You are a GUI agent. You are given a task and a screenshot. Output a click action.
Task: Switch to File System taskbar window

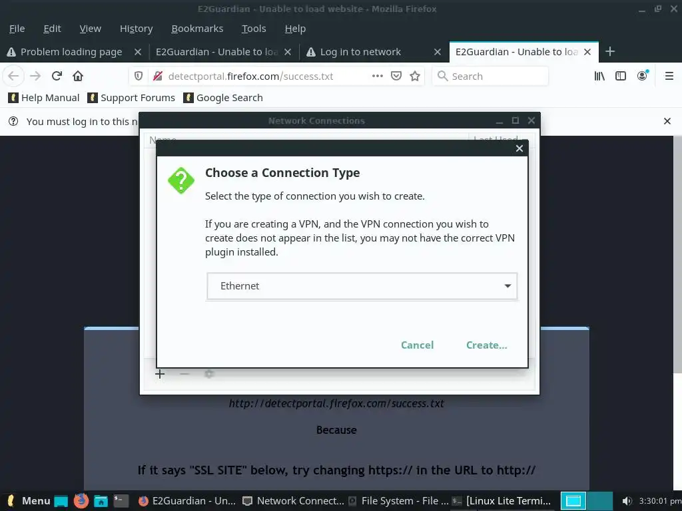[398, 501]
